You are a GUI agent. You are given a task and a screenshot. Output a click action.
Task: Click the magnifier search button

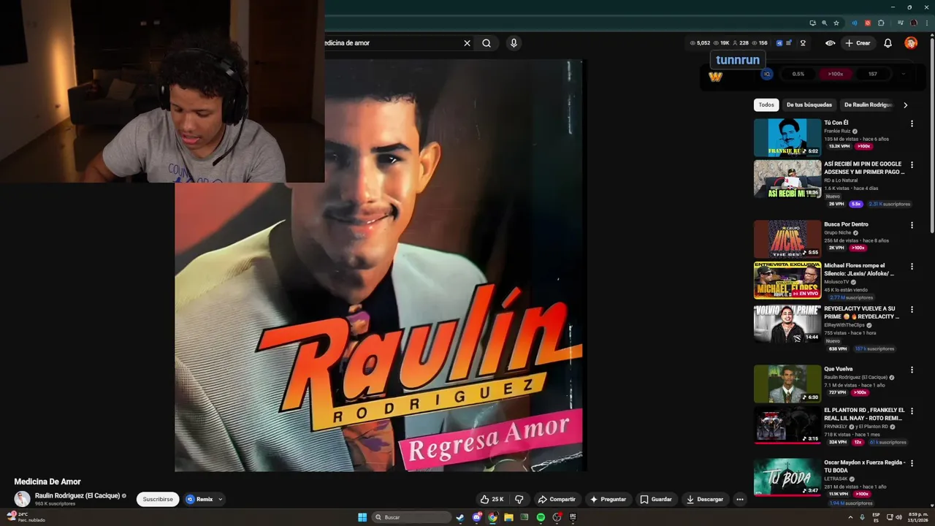point(486,43)
